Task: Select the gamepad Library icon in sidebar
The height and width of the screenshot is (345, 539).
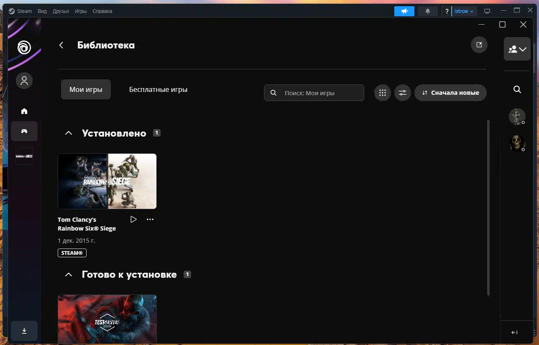Action: coord(24,131)
